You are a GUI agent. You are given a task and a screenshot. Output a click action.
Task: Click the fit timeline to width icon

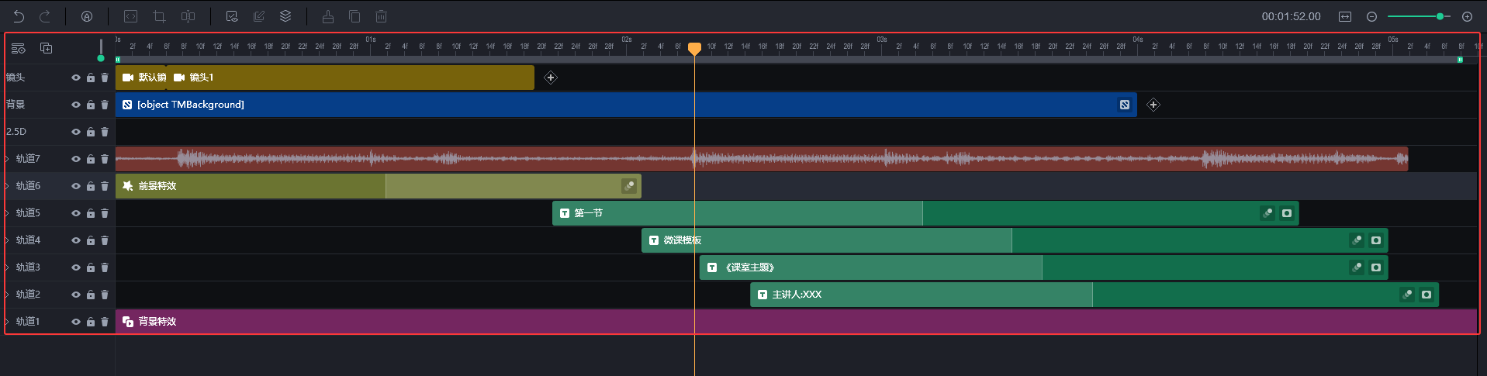coord(1345,16)
